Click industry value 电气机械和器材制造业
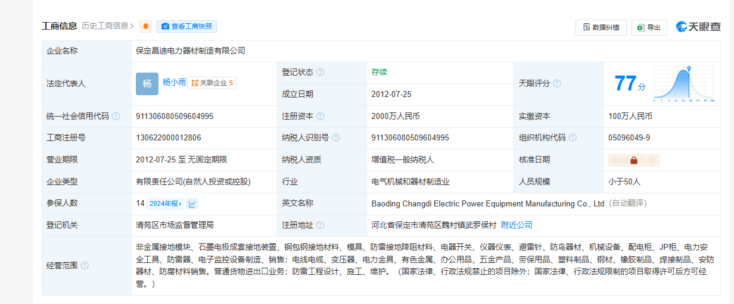The image size is (734, 304). [x=410, y=181]
